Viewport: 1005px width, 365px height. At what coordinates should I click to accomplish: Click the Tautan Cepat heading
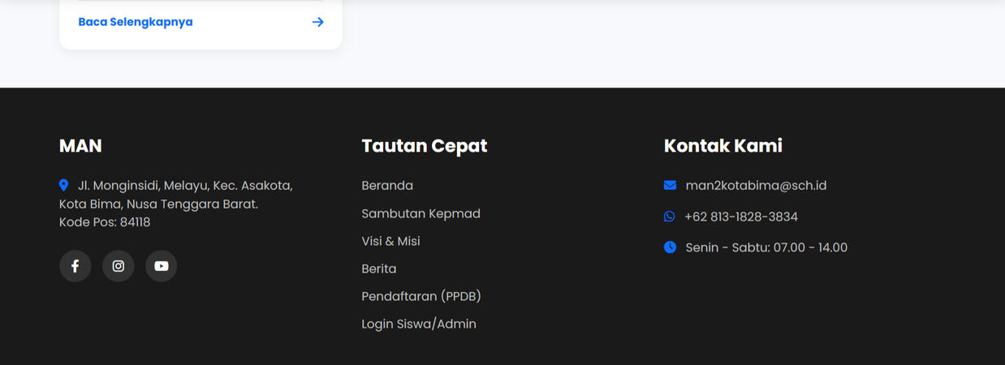425,146
